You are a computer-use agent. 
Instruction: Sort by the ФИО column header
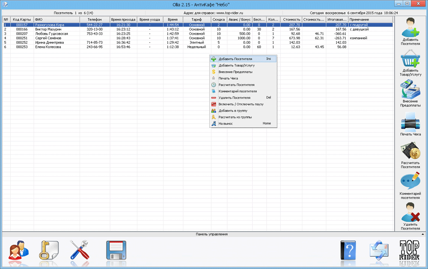point(56,20)
